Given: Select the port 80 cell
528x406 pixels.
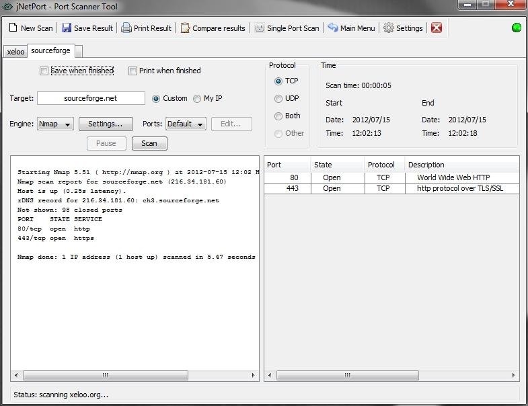Looking at the screenshot, I should [x=287, y=177].
